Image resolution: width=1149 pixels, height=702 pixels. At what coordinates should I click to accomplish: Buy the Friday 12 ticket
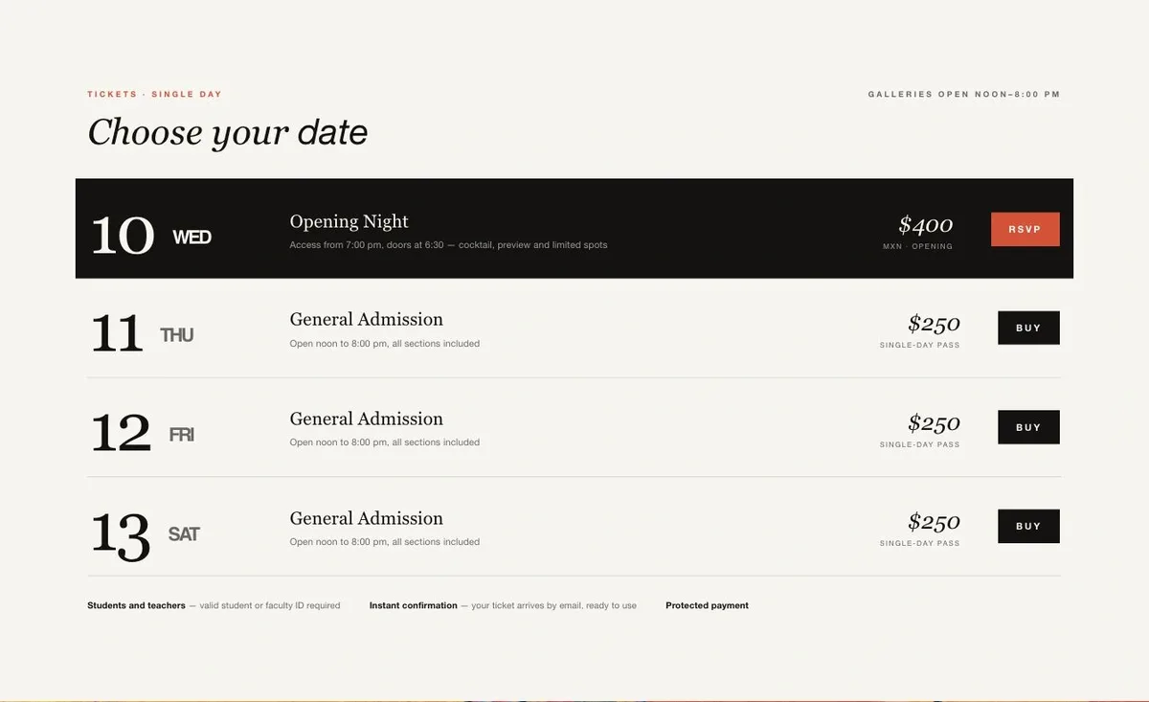pyautogui.click(x=1028, y=427)
